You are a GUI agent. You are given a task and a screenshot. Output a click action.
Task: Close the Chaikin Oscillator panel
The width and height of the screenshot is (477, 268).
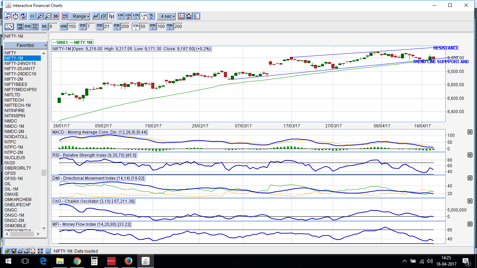click(470, 201)
